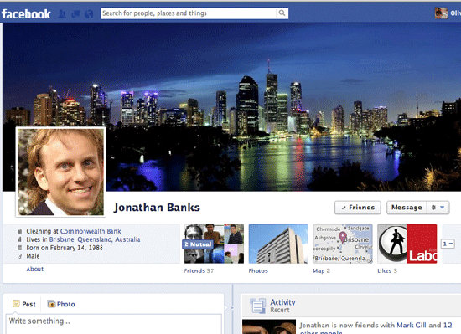Switch to the Photo tab
The height and width of the screenshot is (334, 461).
click(x=61, y=304)
